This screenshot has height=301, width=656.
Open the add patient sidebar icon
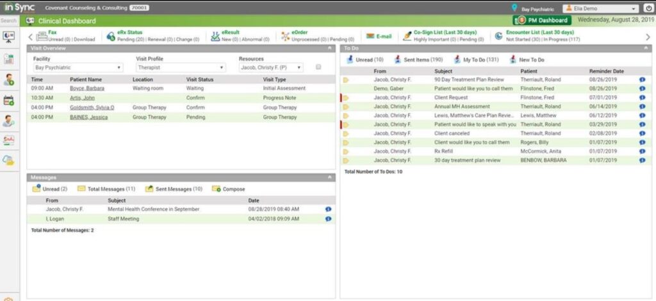coord(9,79)
